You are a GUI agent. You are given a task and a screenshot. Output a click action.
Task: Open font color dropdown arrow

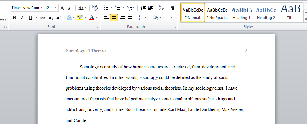click(97, 18)
